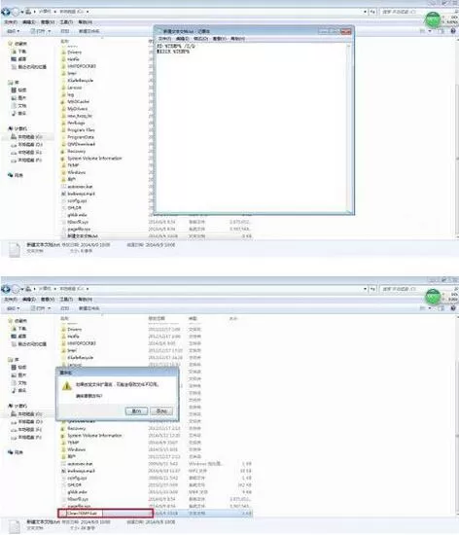The width and height of the screenshot is (459, 535).
Task: Open Notepad's 格式(O) menu
Action: pos(201,39)
